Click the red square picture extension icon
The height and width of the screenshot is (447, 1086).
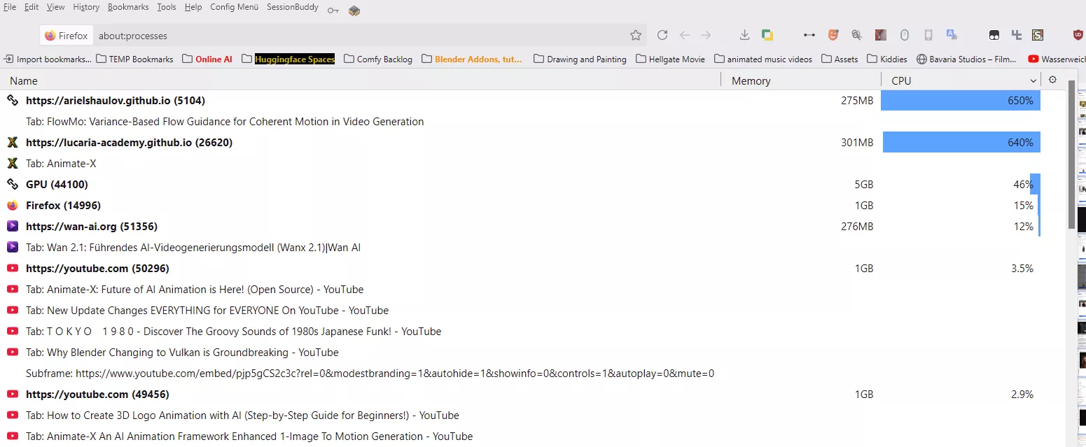881,35
